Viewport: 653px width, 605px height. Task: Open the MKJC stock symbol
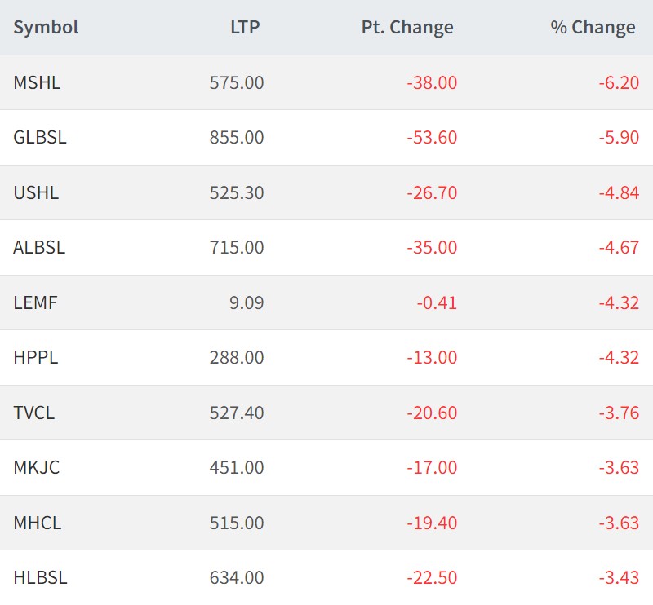(37, 467)
